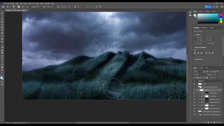Screen dimensions: 224x126
Task: Select the Brush tool
Action: pyautogui.click(x=2, y=36)
